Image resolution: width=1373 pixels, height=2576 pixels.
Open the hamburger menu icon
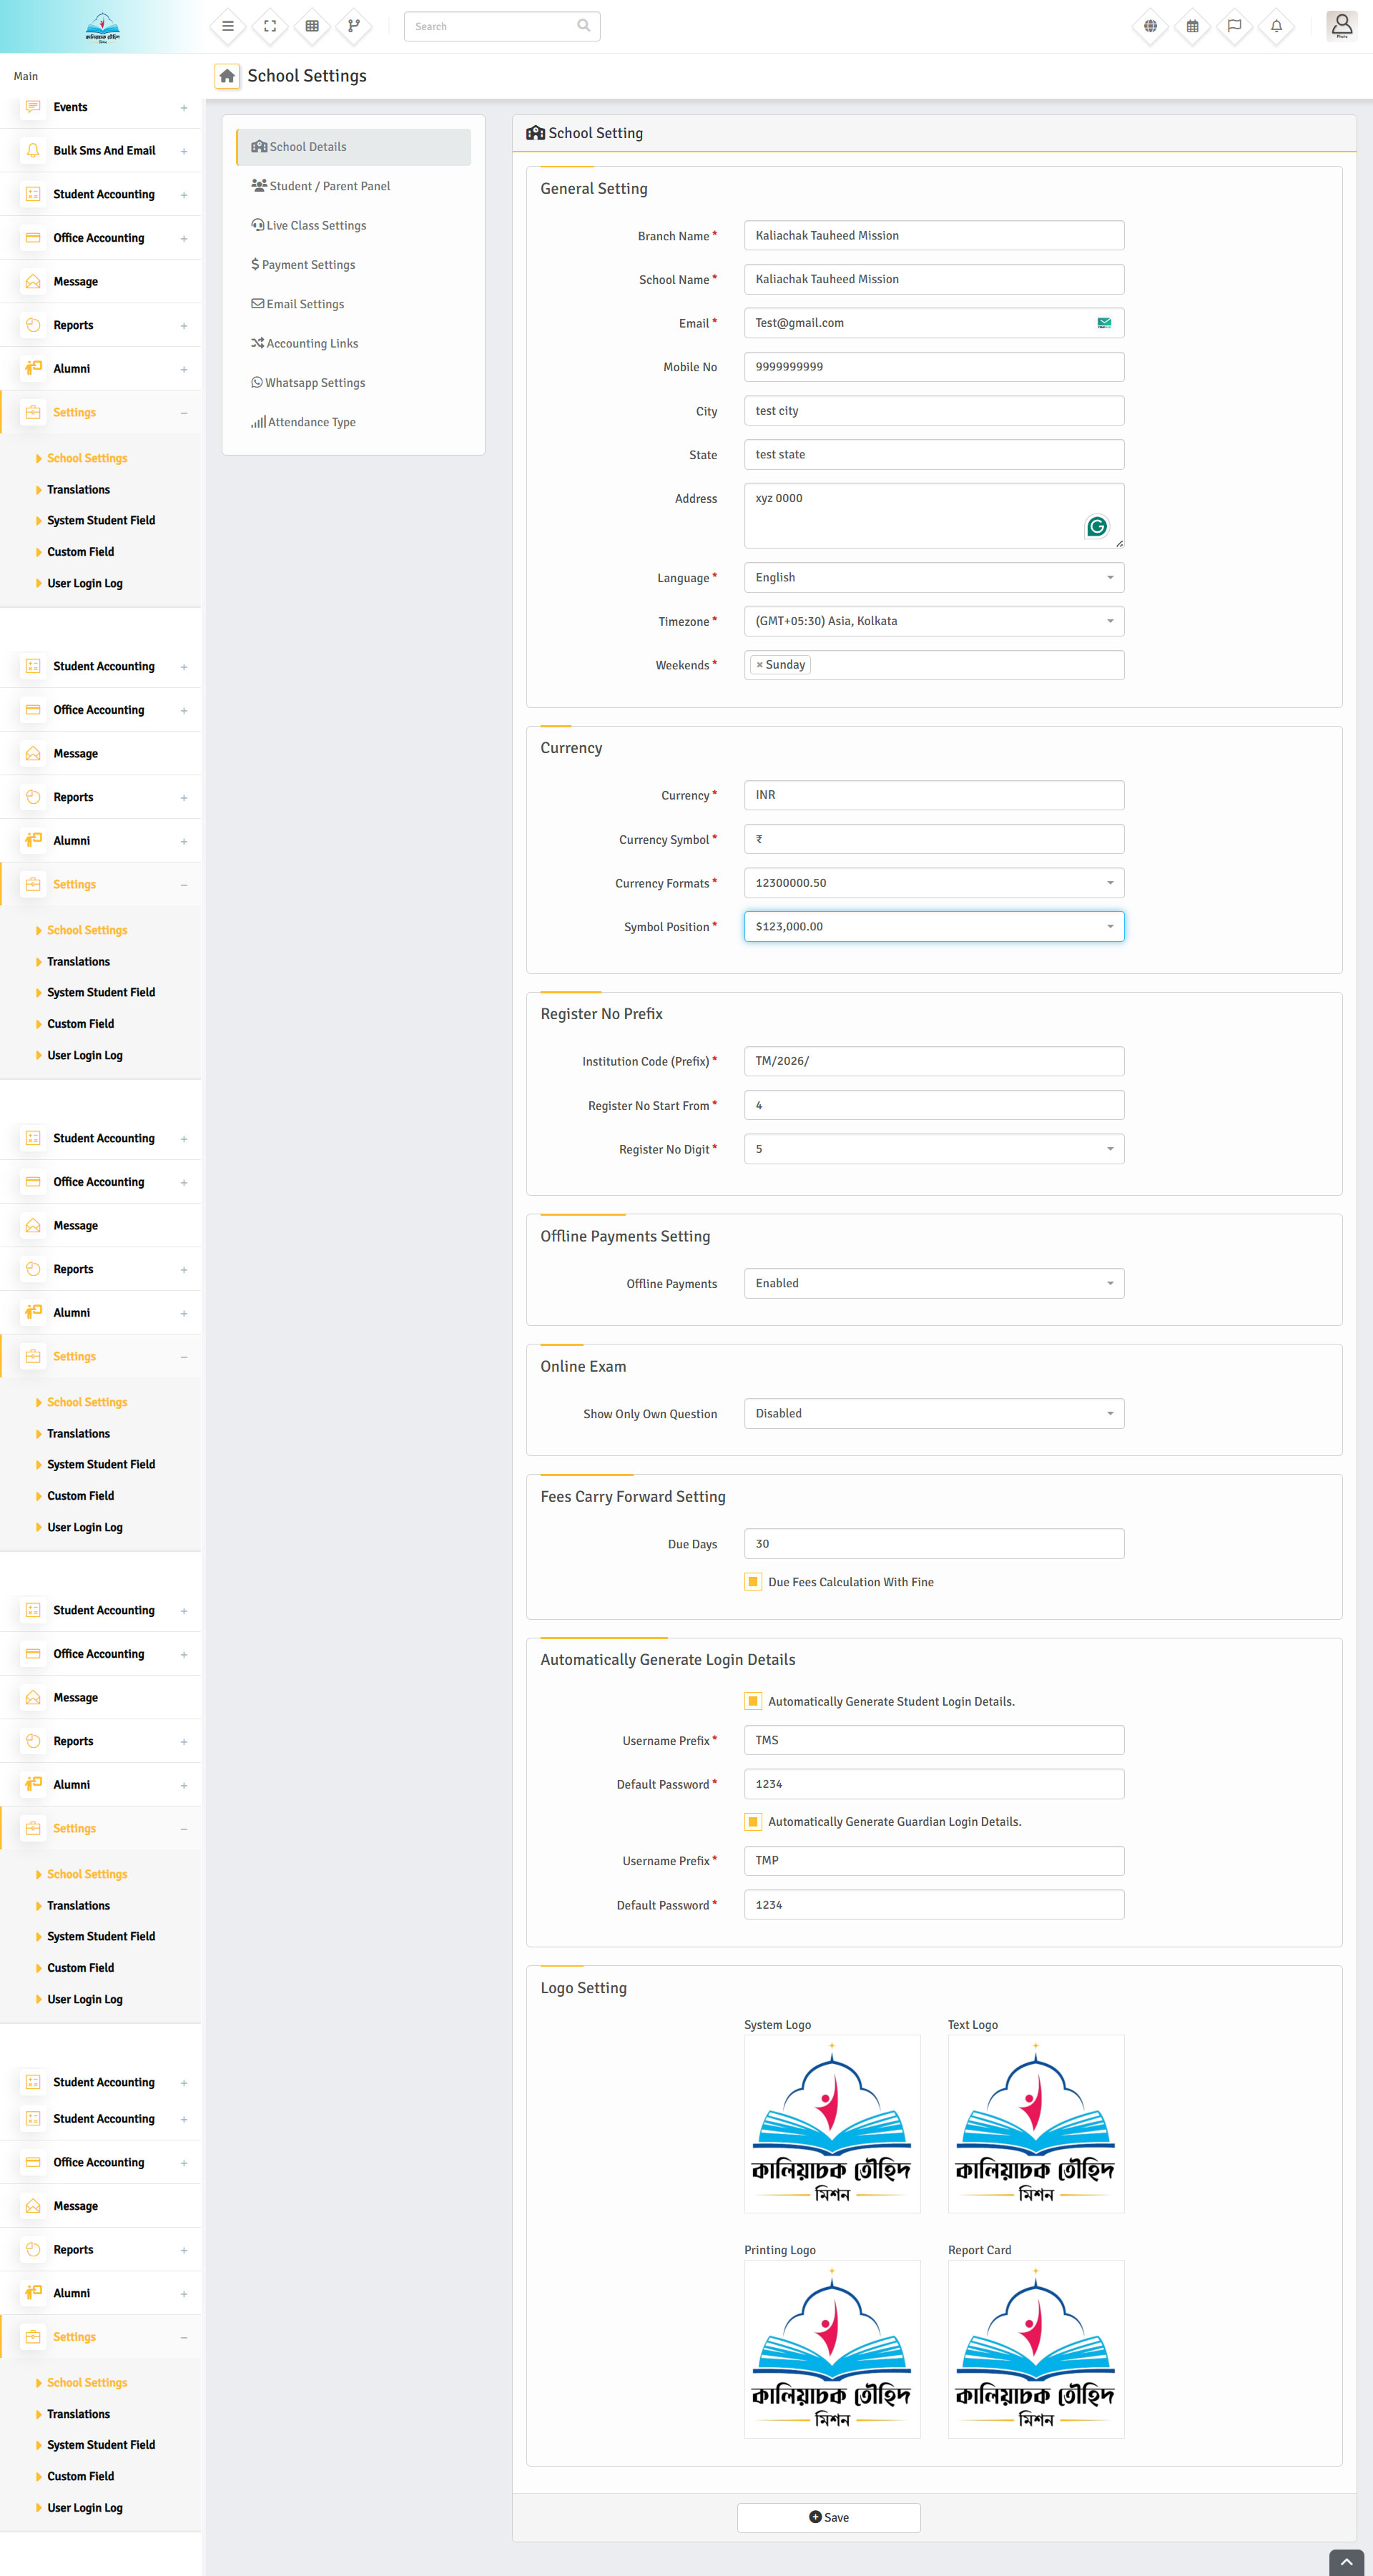click(227, 26)
